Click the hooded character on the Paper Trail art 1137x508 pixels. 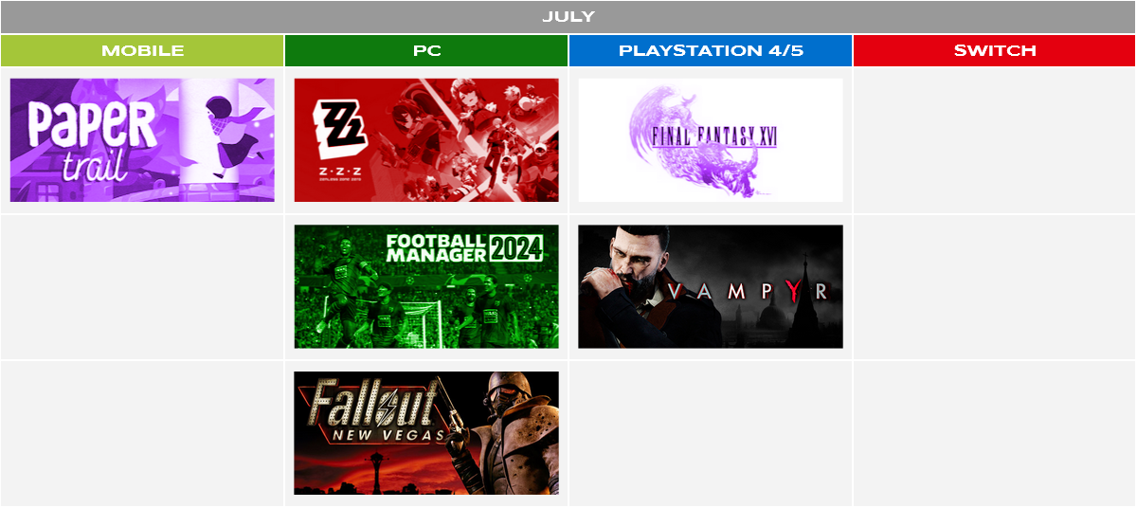[x=230, y=127]
